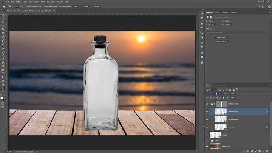Click the Add layer style fx icon
Screen dimensions: 272x153
pos(248,151)
